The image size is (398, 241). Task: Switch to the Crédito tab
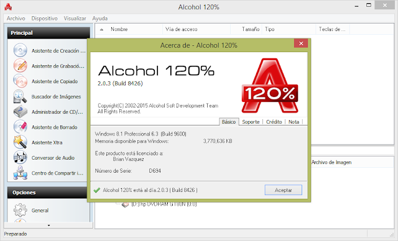click(x=274, y=122)
